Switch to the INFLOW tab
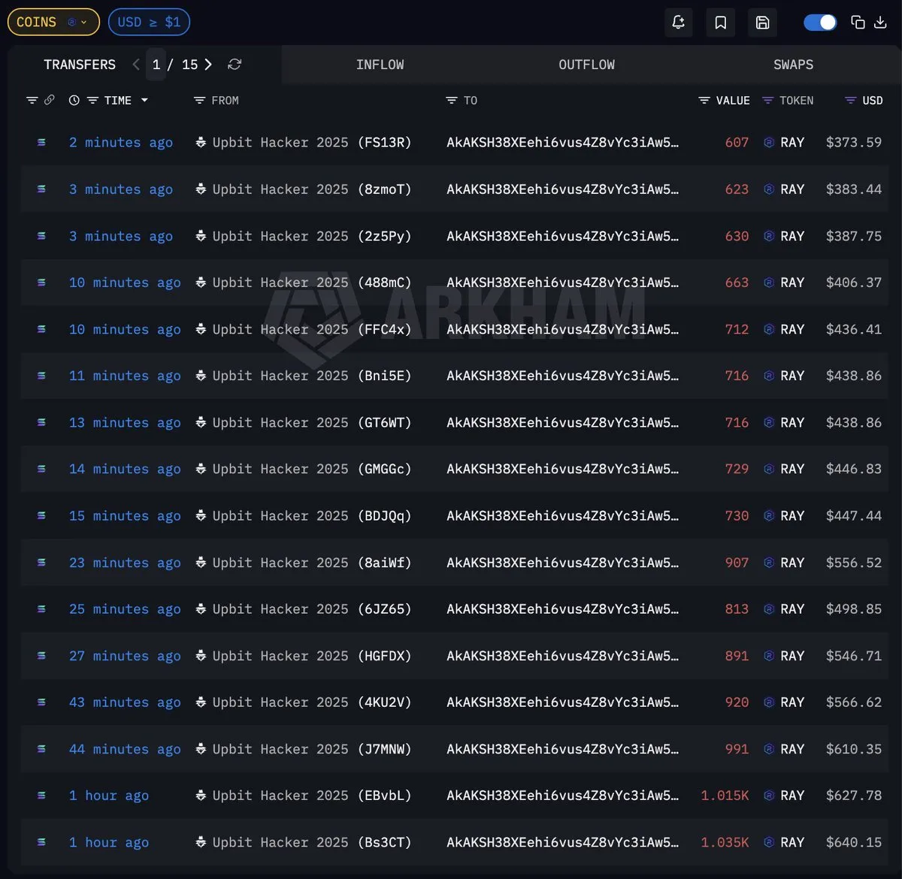The image size is (902, 879). [380, 65]
